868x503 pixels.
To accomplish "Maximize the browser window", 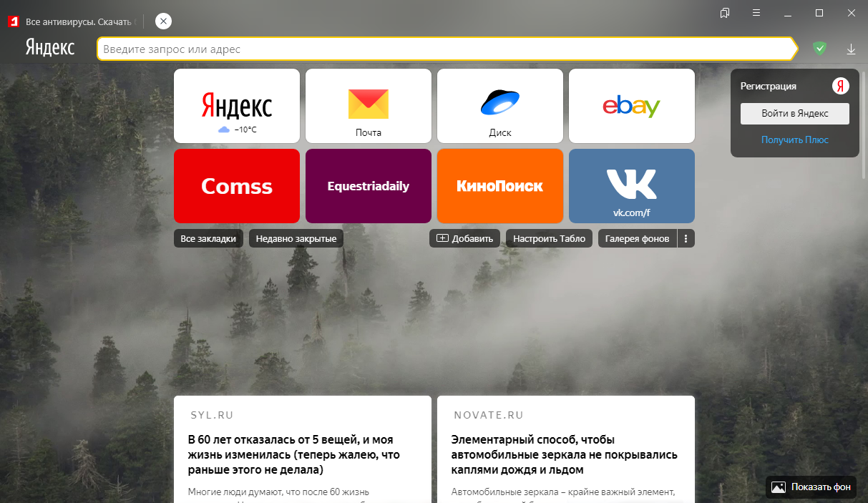I will pos(819,13).
